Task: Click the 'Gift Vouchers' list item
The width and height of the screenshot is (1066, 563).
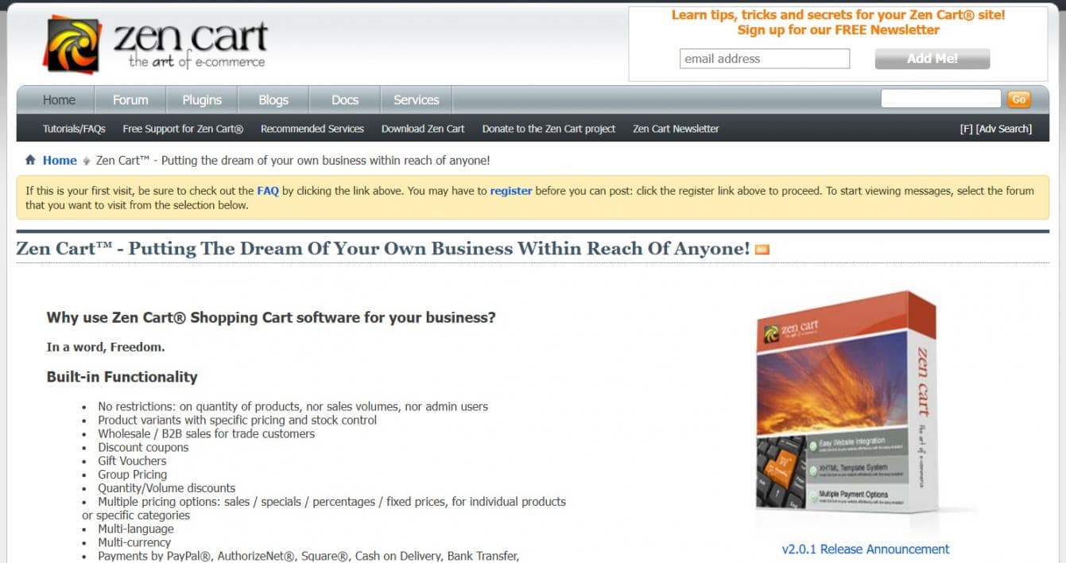Action: pos(132,461)
